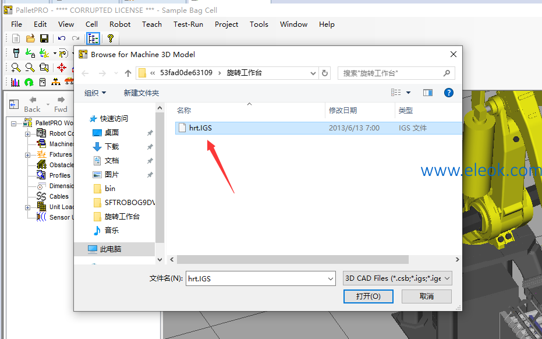This screenshot has width=542, height=339.
Task: Open the Tools menu
Action: (x=259, y=24)
